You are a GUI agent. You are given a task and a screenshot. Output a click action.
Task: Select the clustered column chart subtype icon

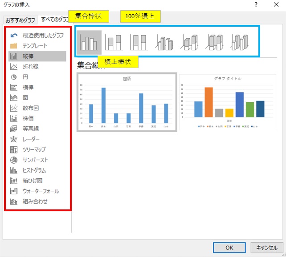point(89,43)
